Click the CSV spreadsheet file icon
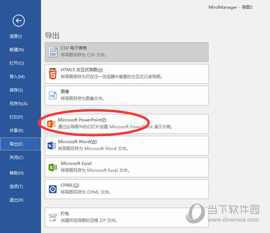Image resolution: width=270 pixels, height=233 pixels. (x=53, y=52)
